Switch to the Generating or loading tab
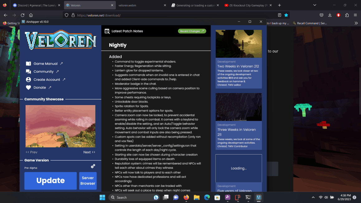 point(195,5)
